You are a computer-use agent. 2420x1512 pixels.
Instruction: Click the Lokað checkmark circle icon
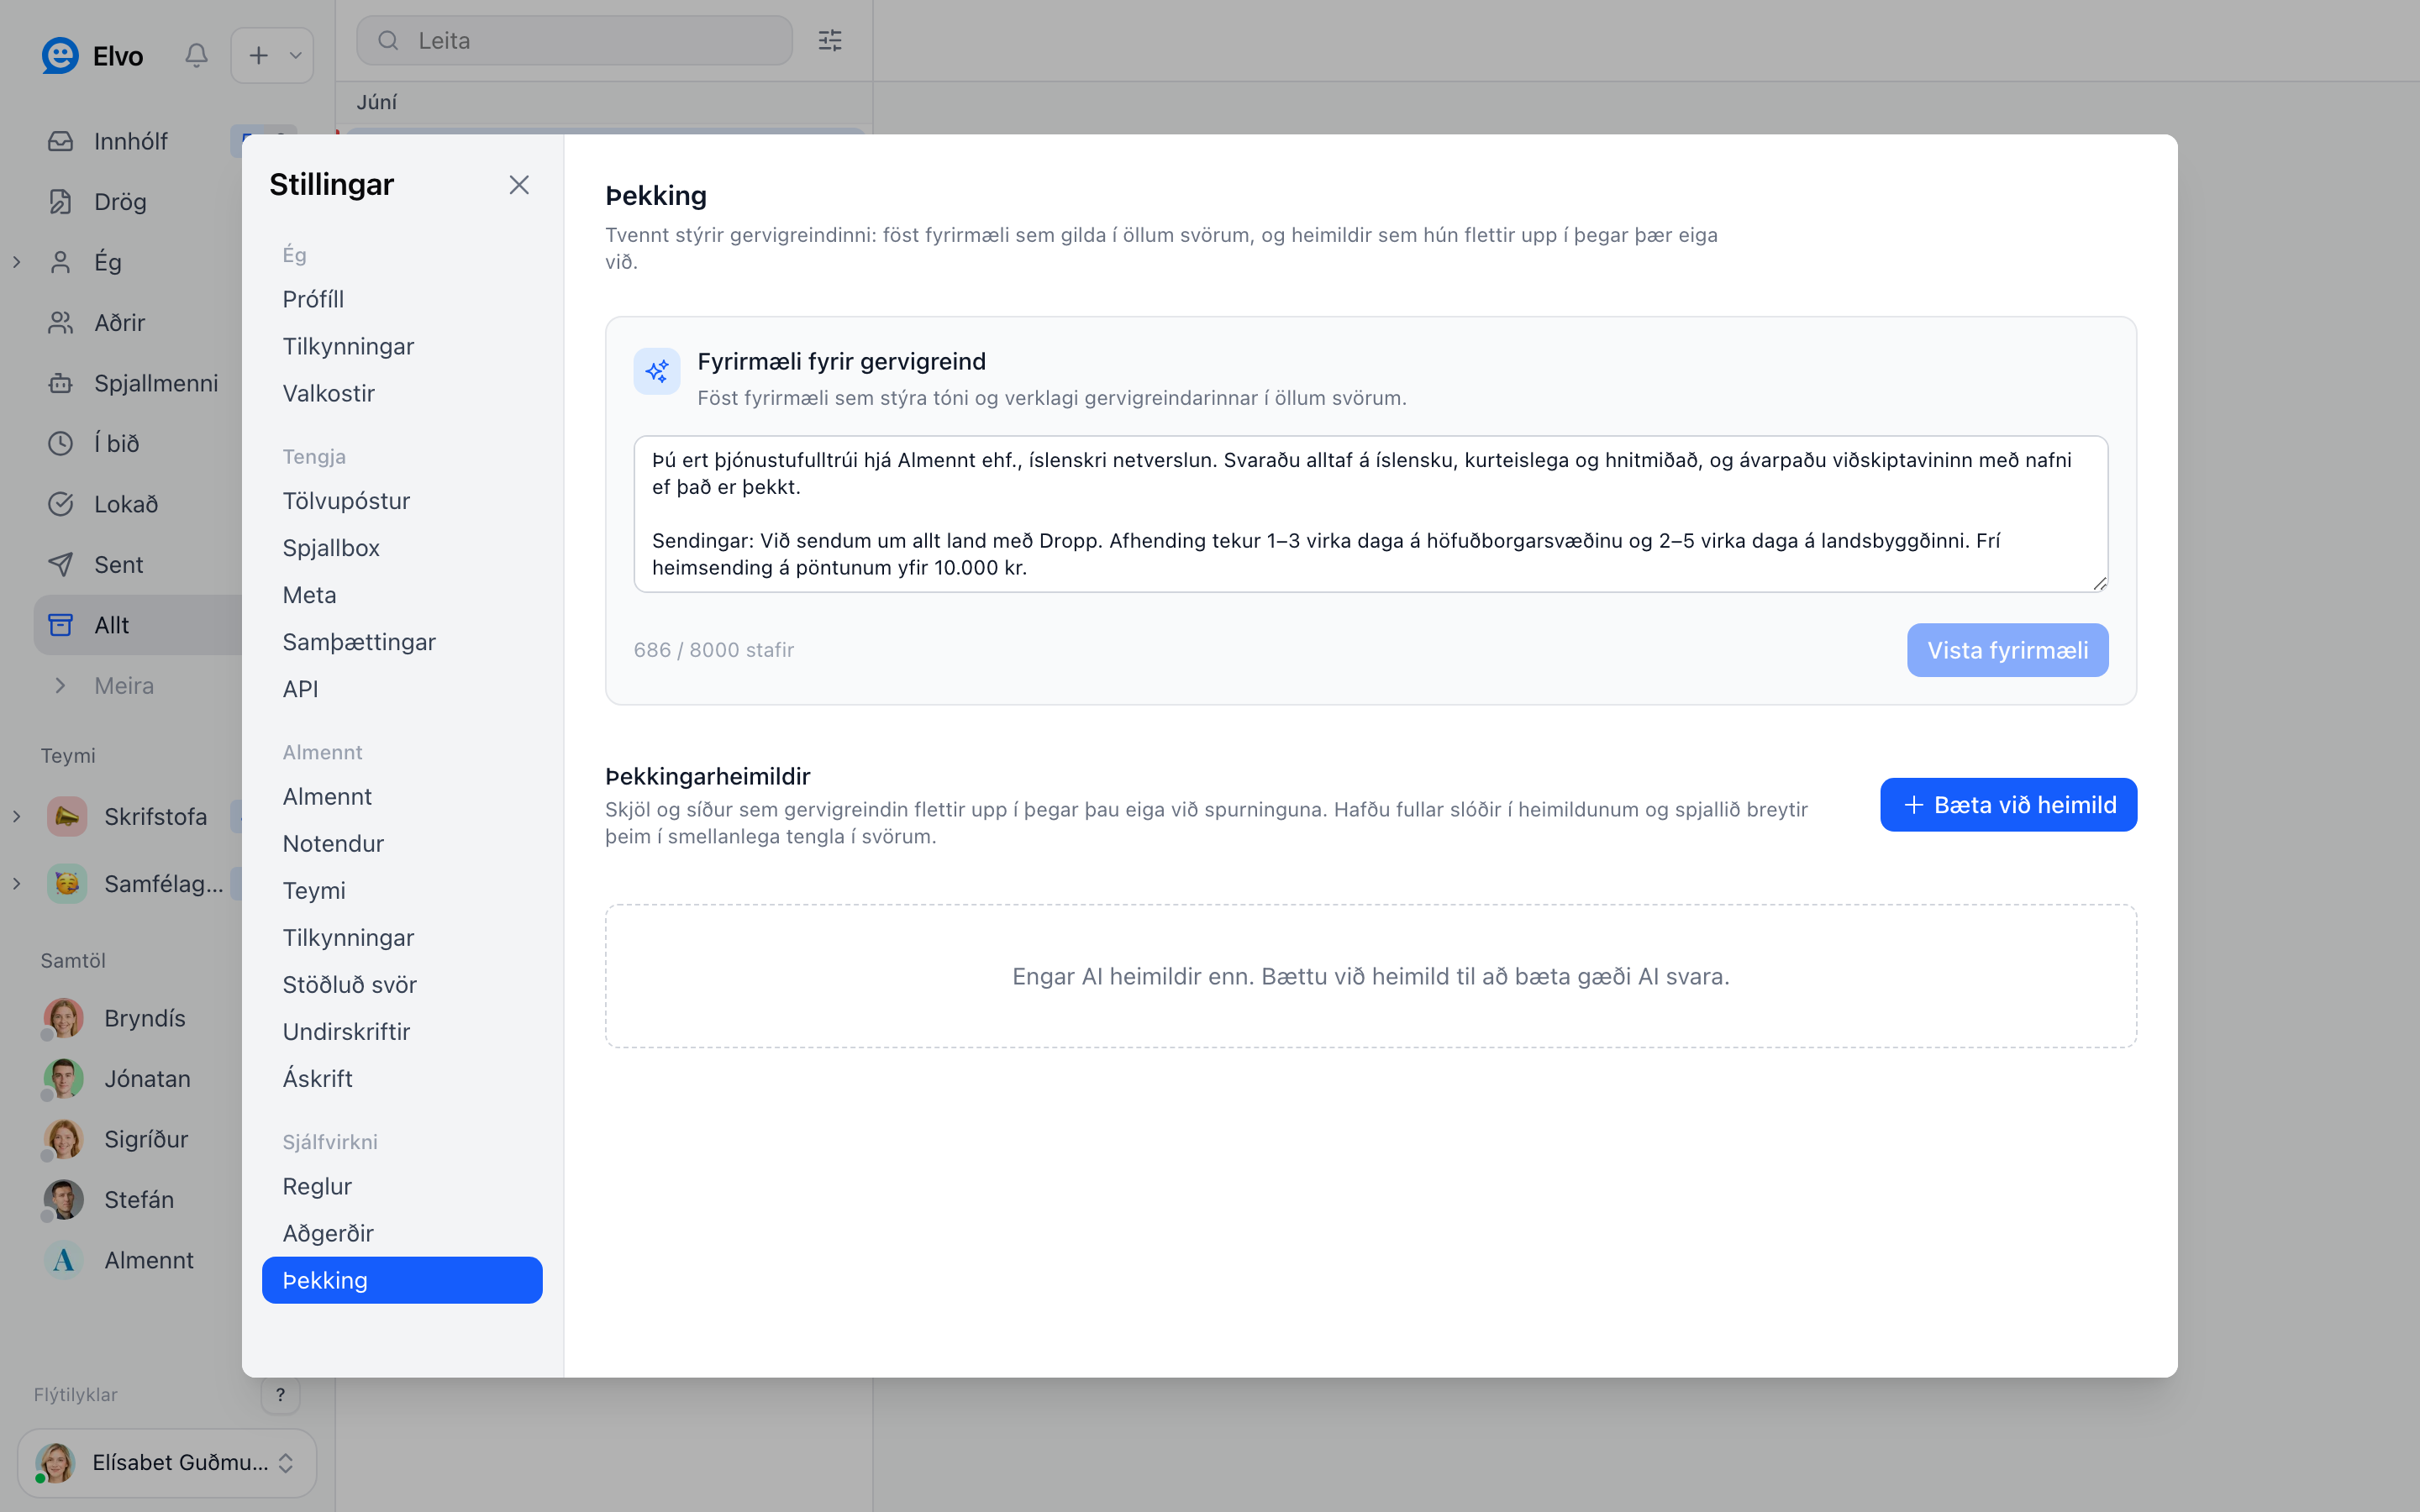click(61, 504)
